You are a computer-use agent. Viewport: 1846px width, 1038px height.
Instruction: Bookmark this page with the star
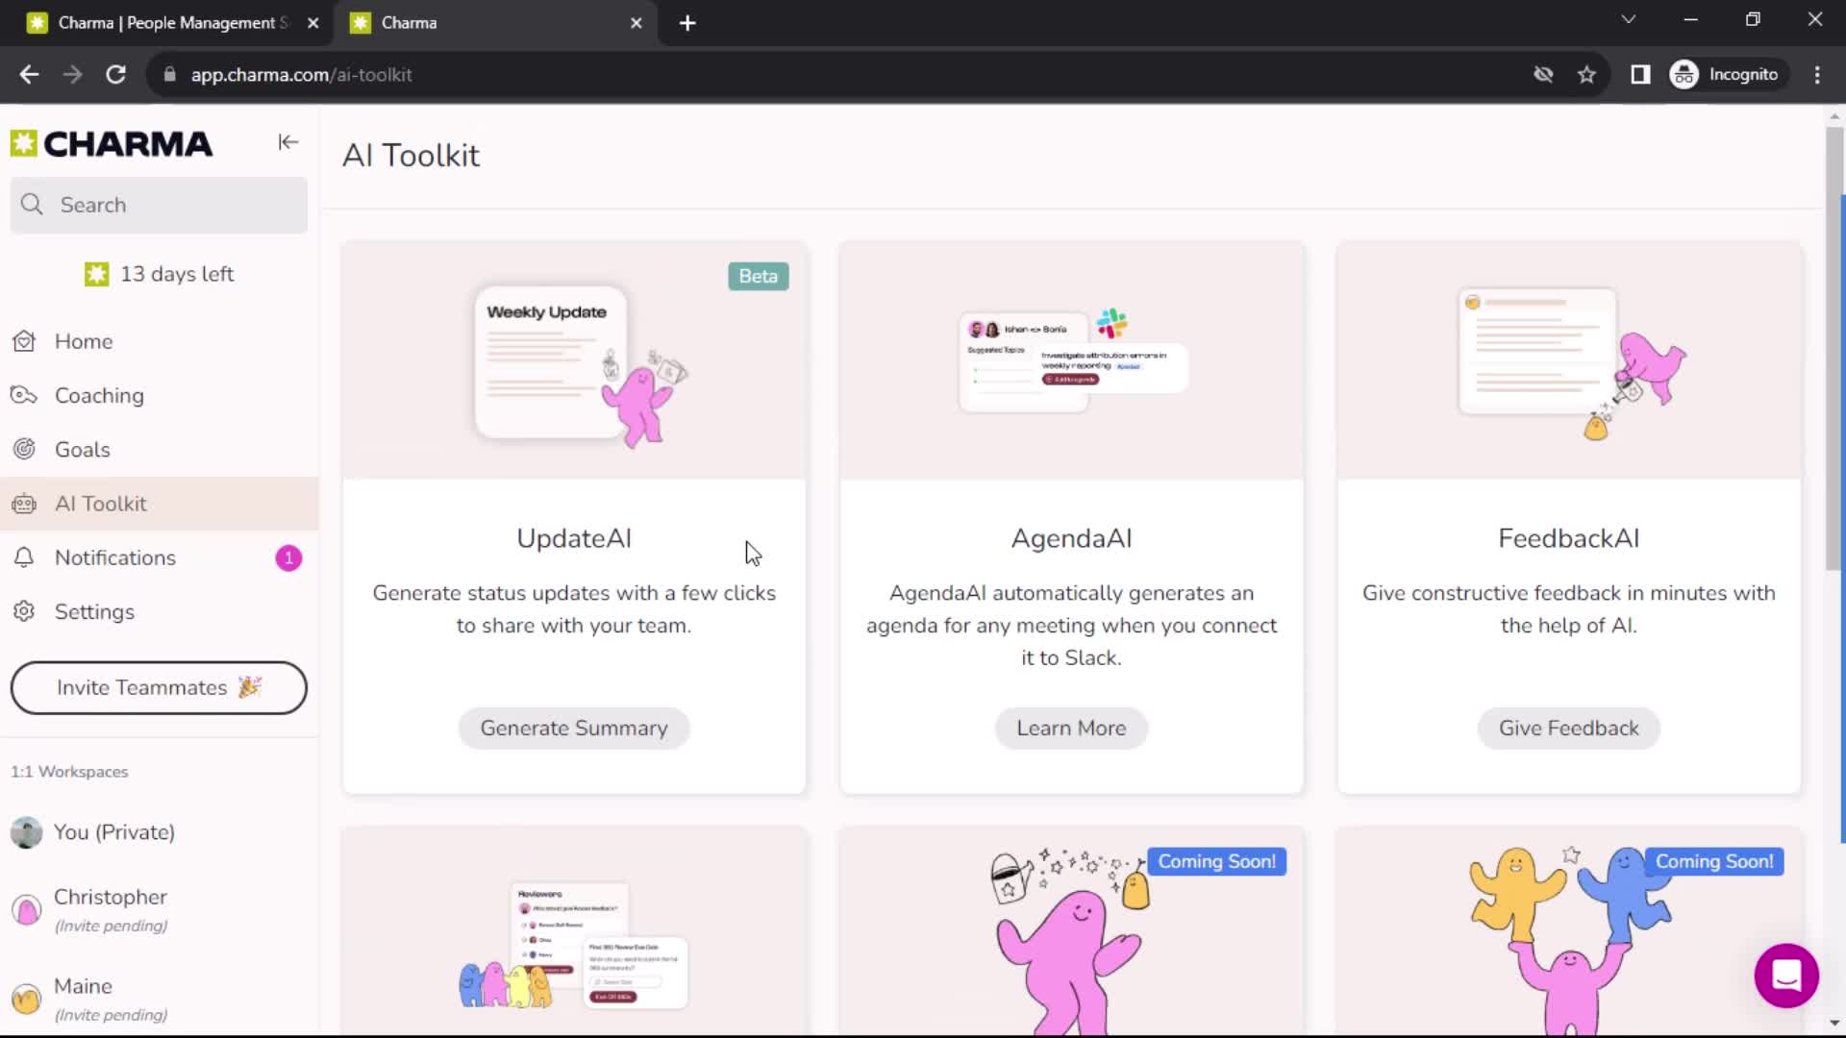tap(1586, 74)
